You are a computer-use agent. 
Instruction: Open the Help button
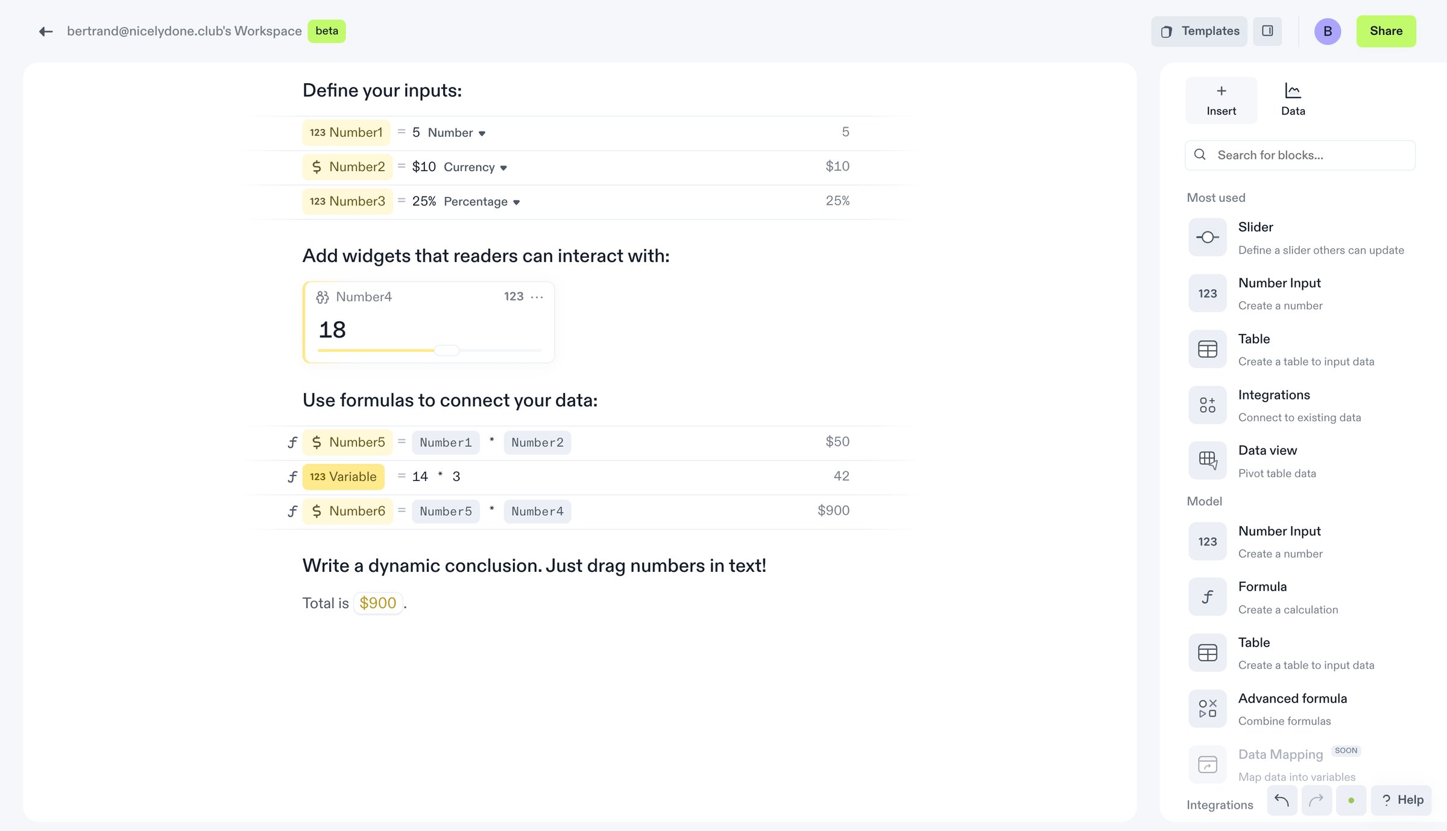tap(1401, 800)
